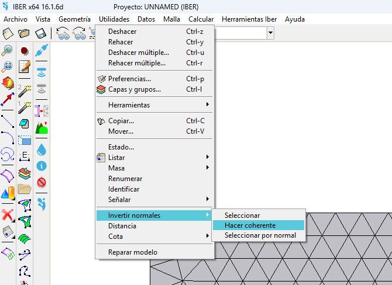Click the blue plug connector icon

pyautogui.click(x=42, y=50)
